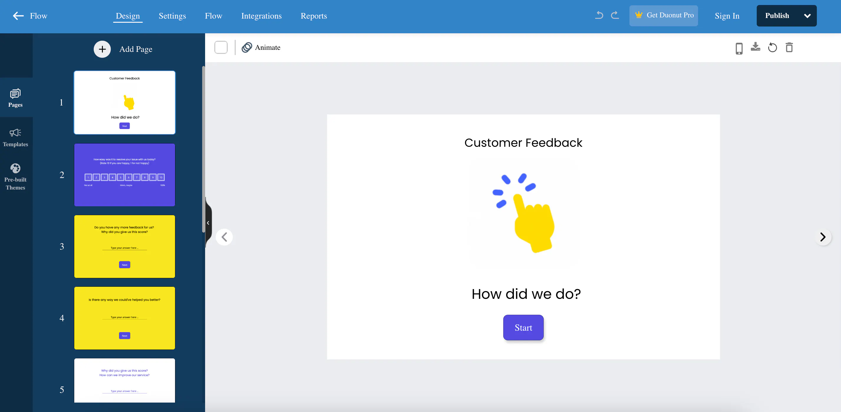841x412 pixels.
Task: Collapse the pages side panel handle
Action: [x=208, y=223]
